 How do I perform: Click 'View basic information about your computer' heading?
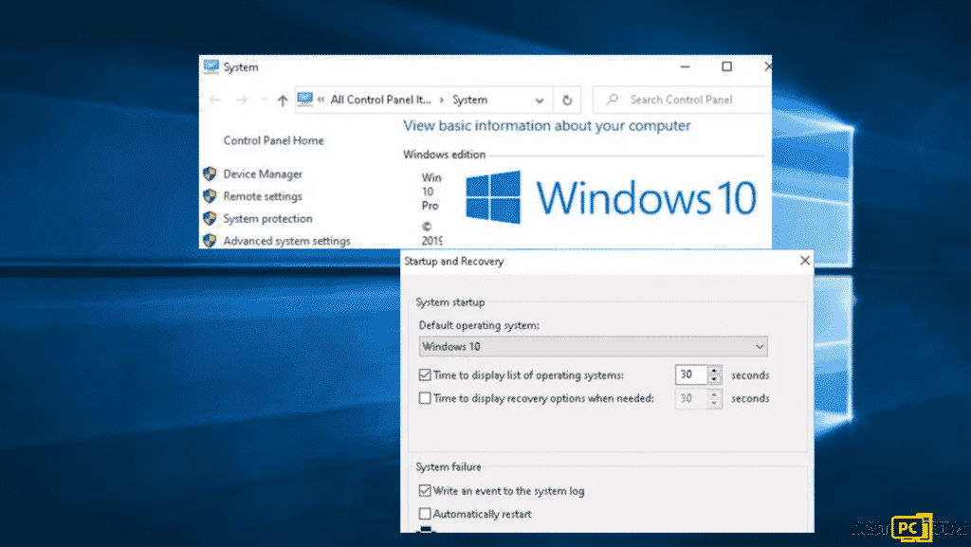click(x=546, y=126)
